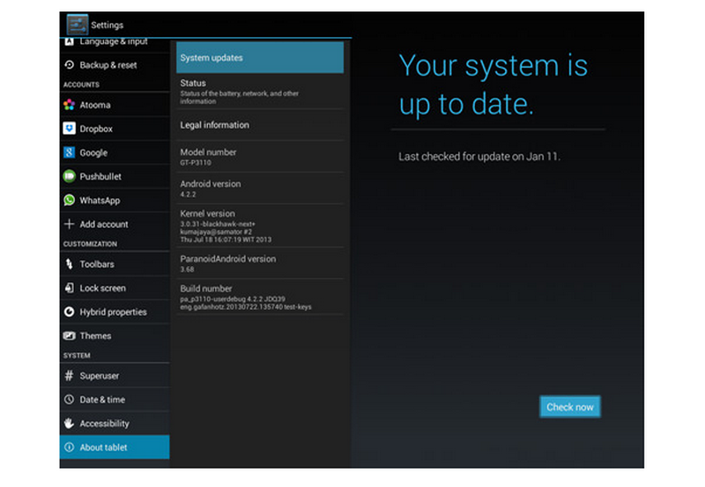This screenshot has width=705, height=487.
Task: Tap the Model number row
Action: point(260,157)
